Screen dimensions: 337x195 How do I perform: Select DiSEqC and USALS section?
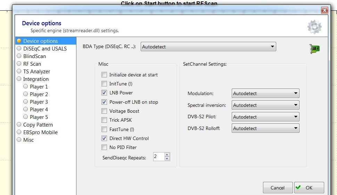click(45, 49)
